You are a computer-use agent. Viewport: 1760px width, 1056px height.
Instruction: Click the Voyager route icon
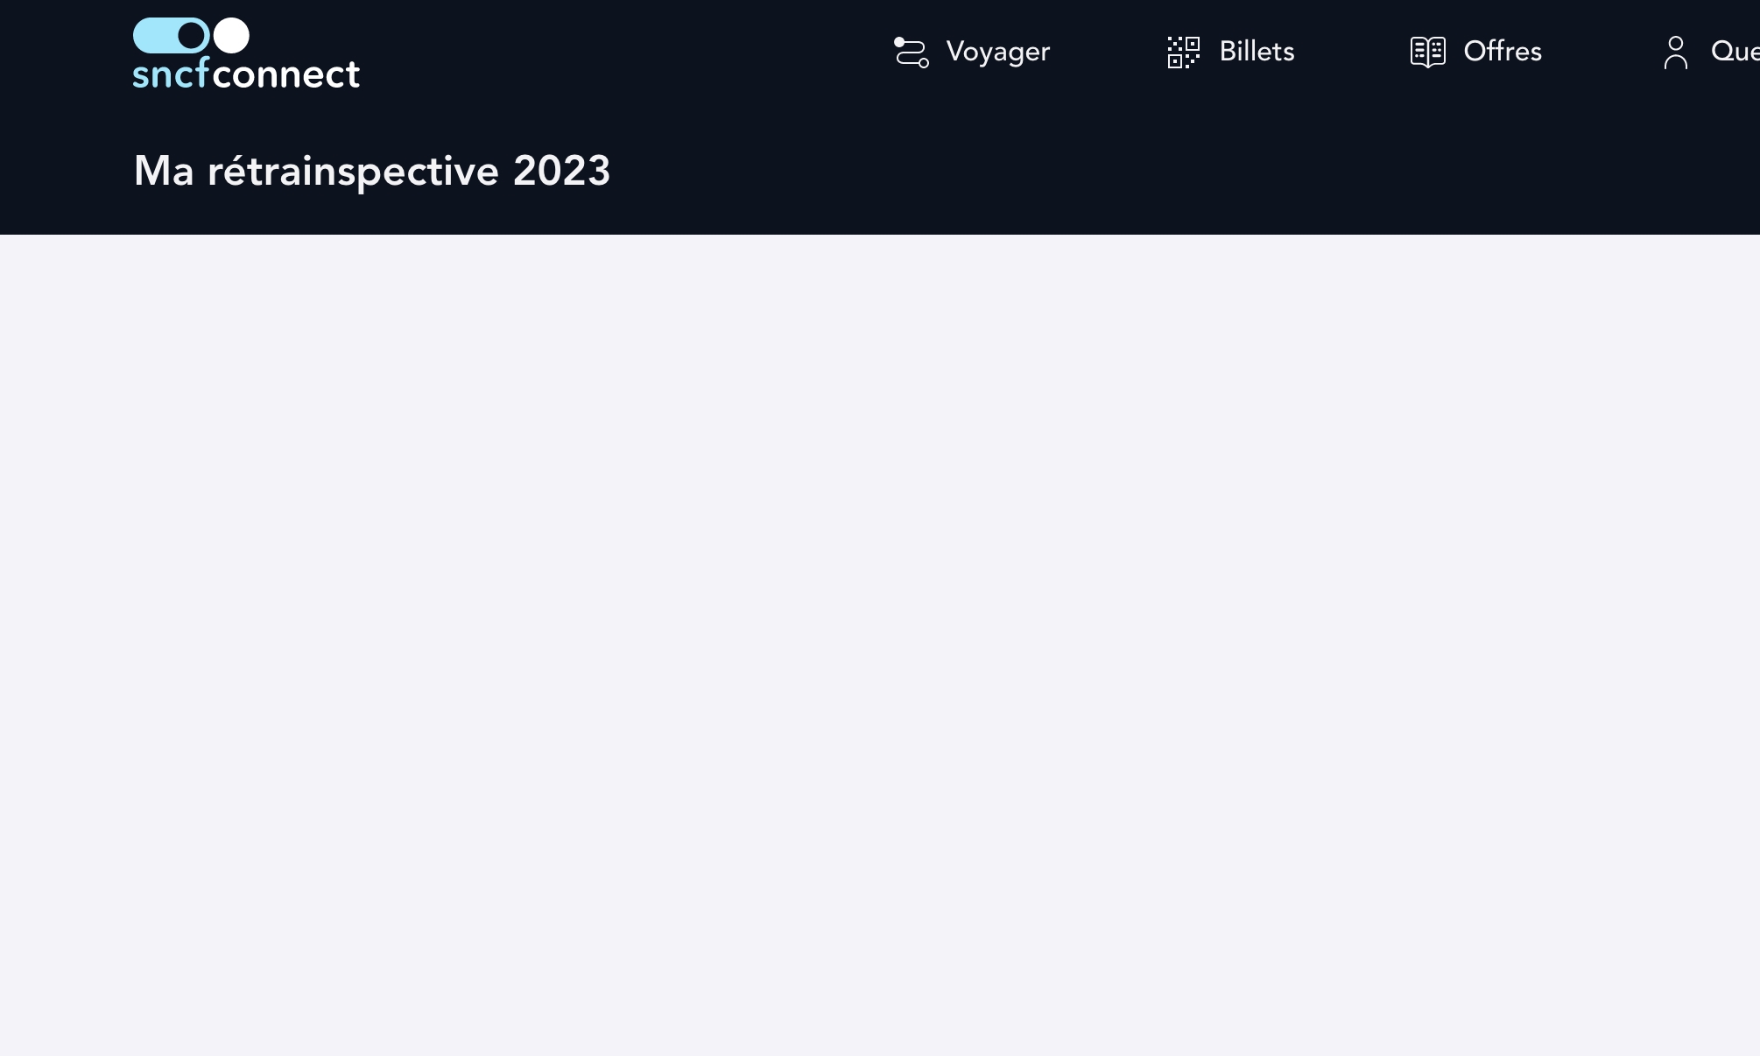point(911,52)
